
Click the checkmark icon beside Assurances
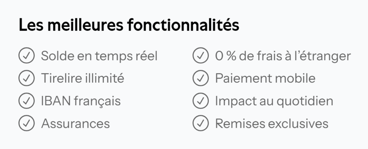tap(26, 124)
